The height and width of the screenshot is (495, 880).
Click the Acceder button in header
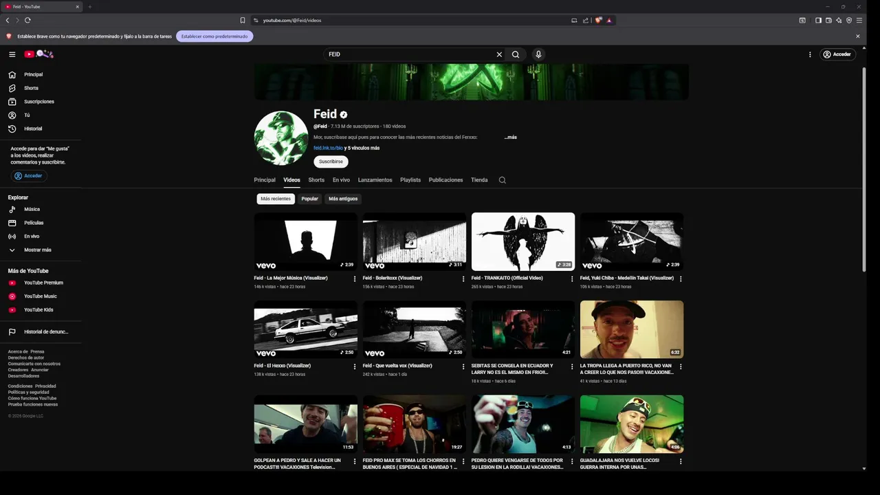point(837,54)
